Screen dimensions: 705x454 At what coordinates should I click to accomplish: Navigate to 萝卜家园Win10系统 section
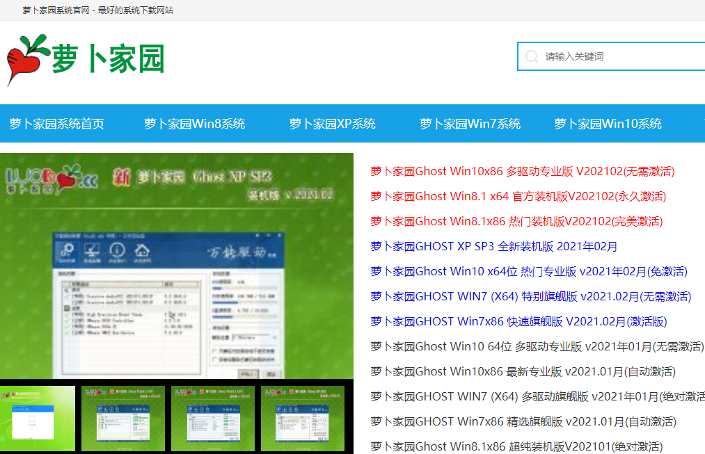point(608,123)
